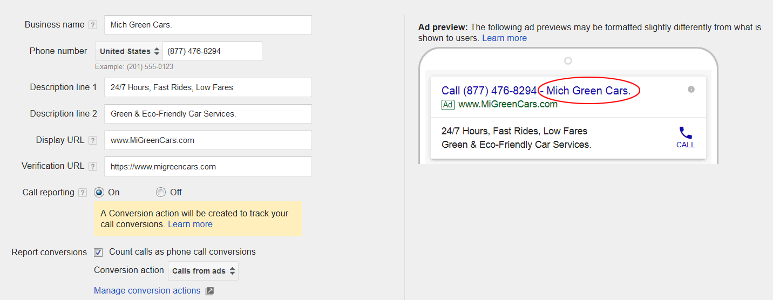Click the Business name help icon

pos(93,25)
